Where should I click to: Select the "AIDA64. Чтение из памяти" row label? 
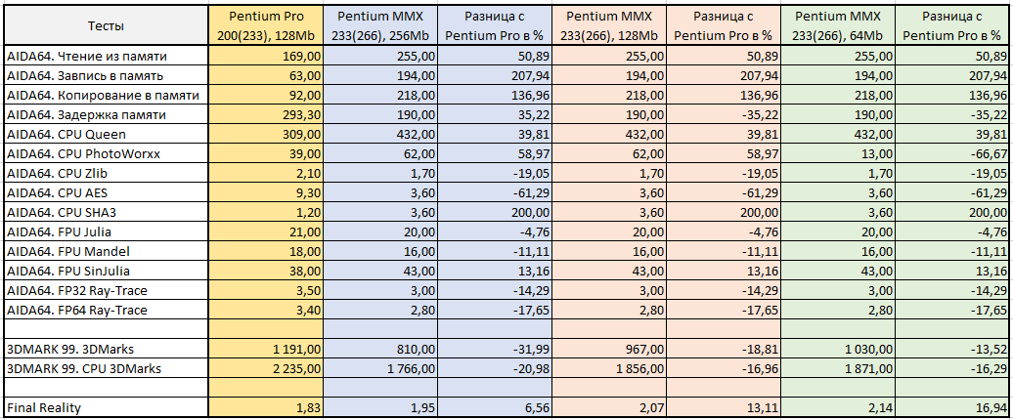pos(105,57)
